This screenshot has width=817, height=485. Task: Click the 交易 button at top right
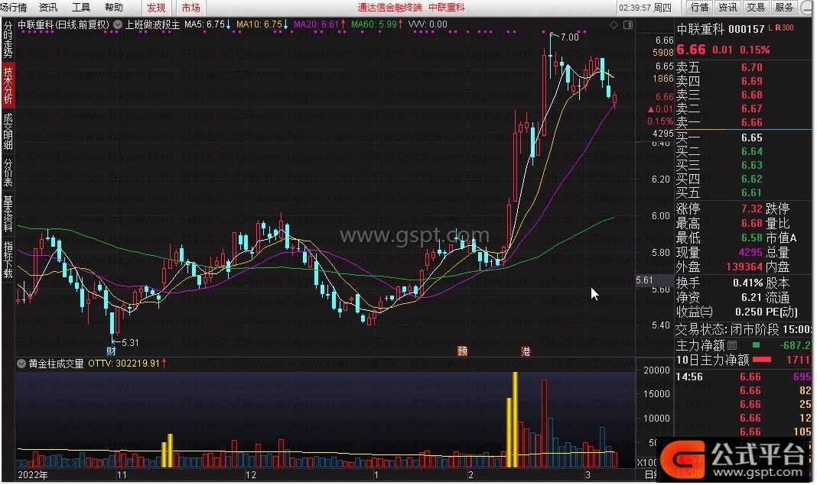[x=756, y=8]
